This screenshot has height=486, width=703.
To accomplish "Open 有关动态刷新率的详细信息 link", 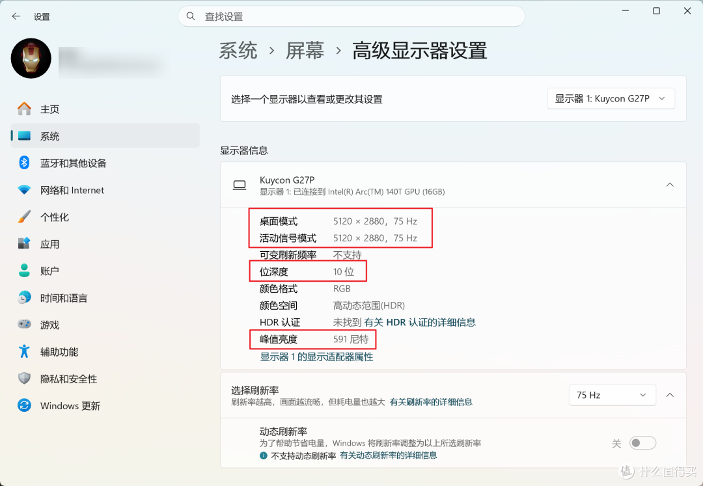I will (388, 455).
